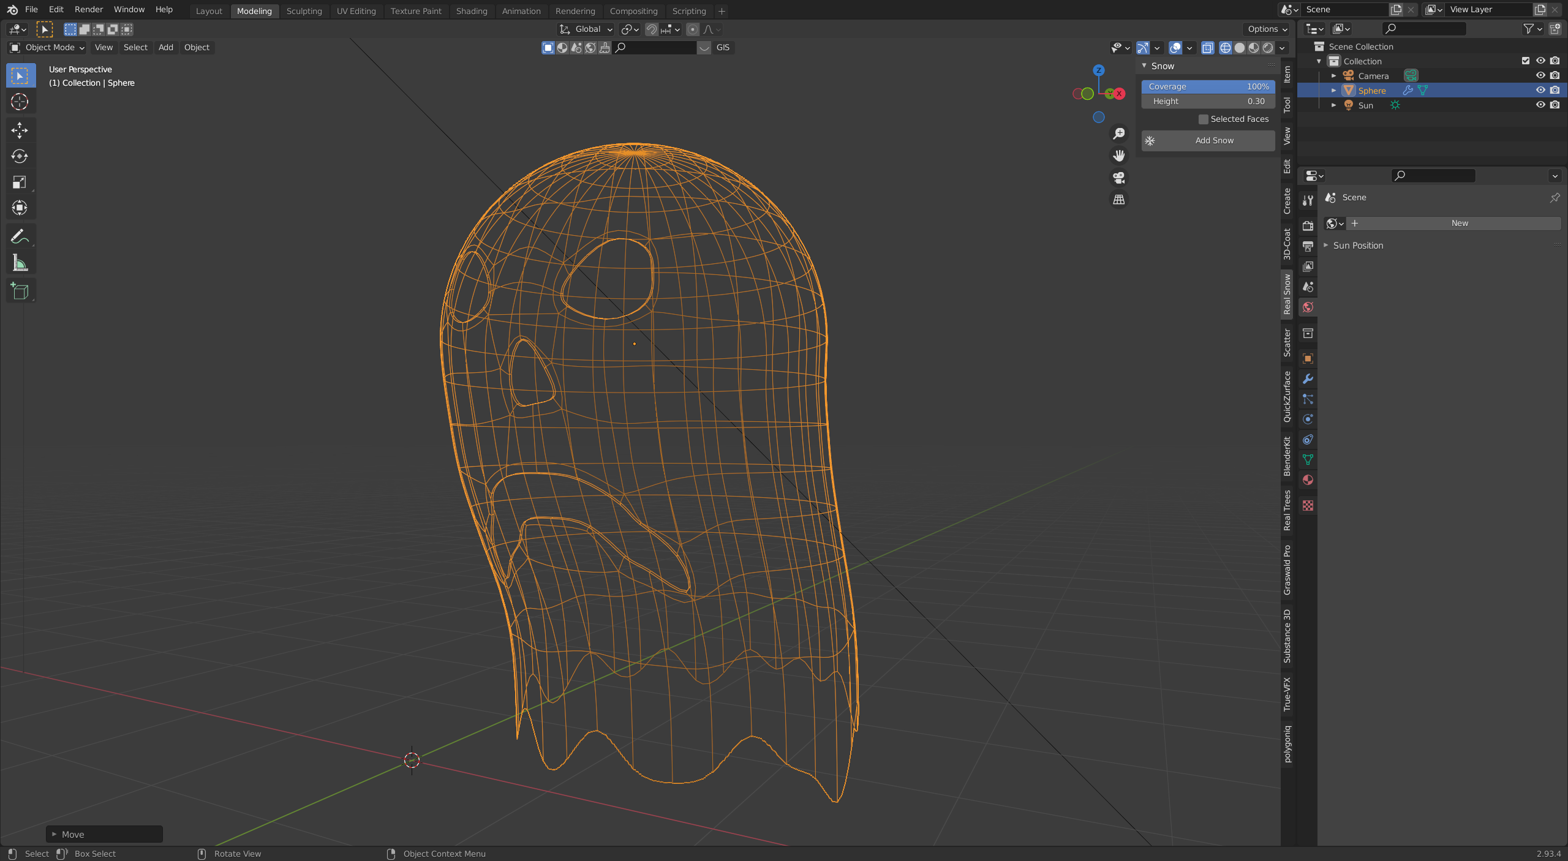Switch to the Sculpting workspace tab
The width and height of the screenshot is (1568, 861).
[x=304, y=11]
